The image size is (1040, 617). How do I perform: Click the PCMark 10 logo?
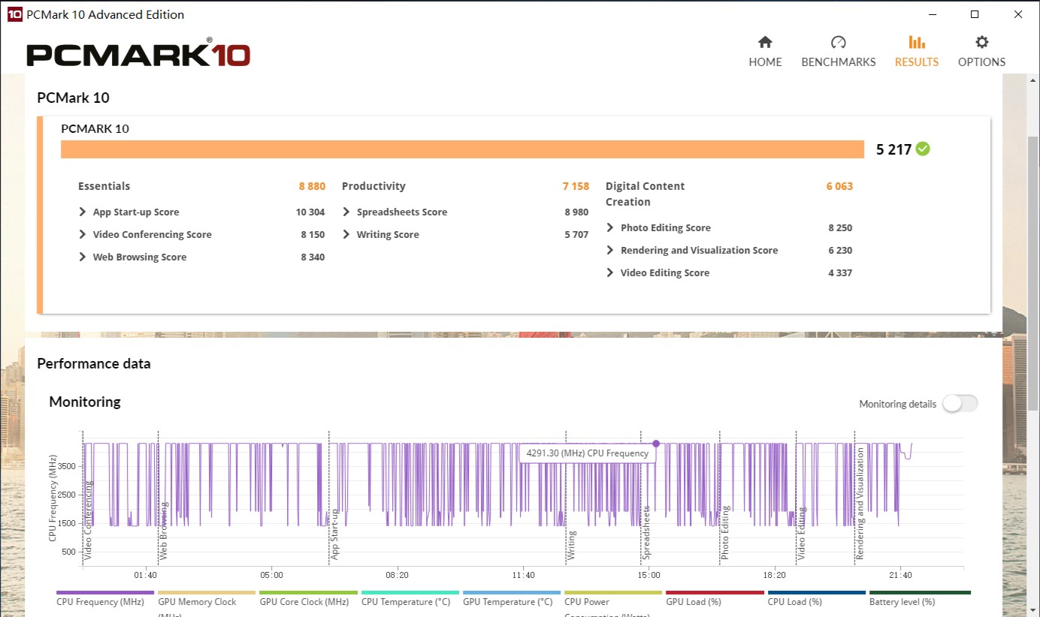tap(138, 55)
